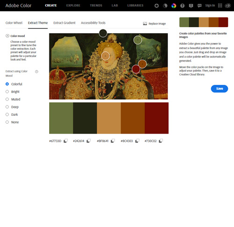Copy hex code #8C4303
234x227 pixels.
[137, 141]
